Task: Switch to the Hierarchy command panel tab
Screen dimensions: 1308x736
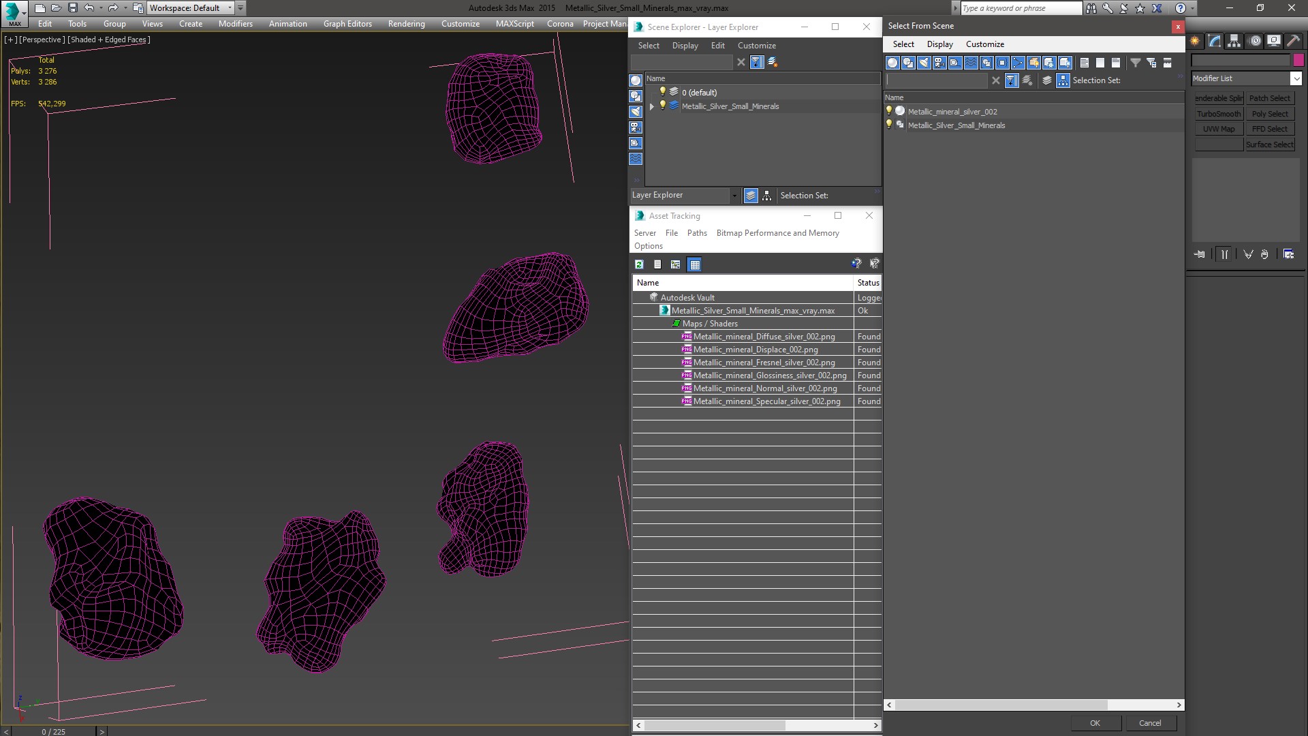Action: pos(1234,41)
